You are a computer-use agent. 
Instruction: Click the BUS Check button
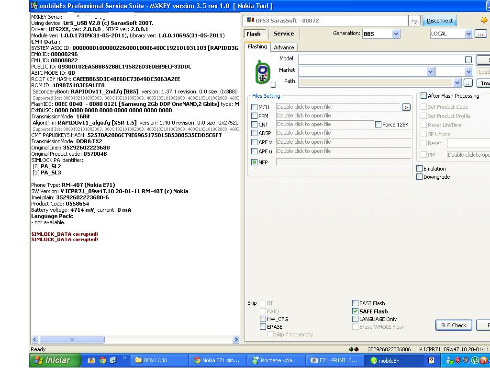[x=454, y=325]
